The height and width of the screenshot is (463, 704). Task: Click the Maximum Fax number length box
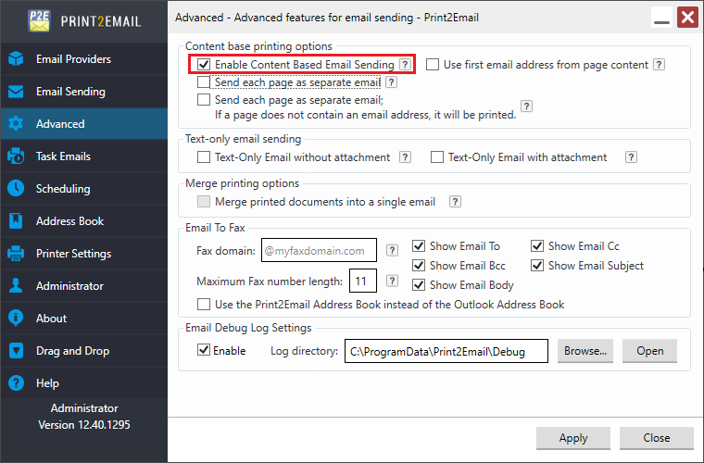pos(361,281)
